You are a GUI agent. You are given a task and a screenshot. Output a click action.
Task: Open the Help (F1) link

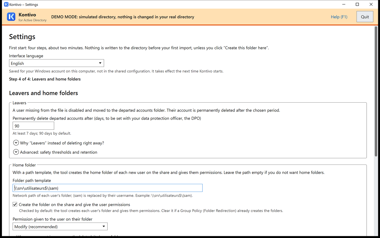339,17
